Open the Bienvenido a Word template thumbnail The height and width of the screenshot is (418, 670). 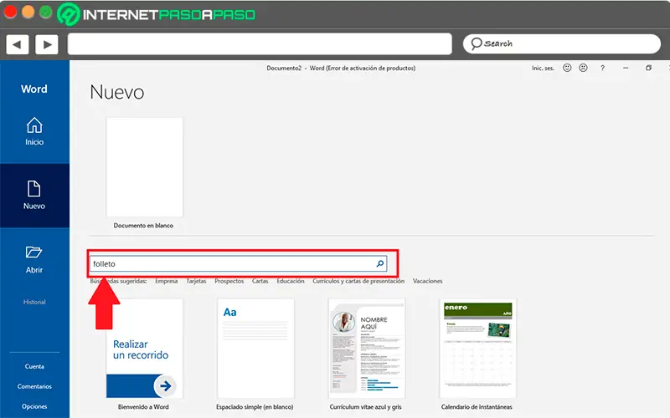(x=144, y=349)
